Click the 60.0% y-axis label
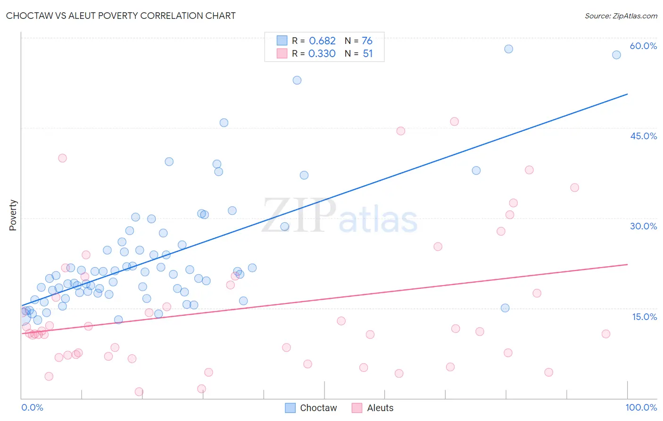Screen dimensions: 663x421 tap(643, 46)
